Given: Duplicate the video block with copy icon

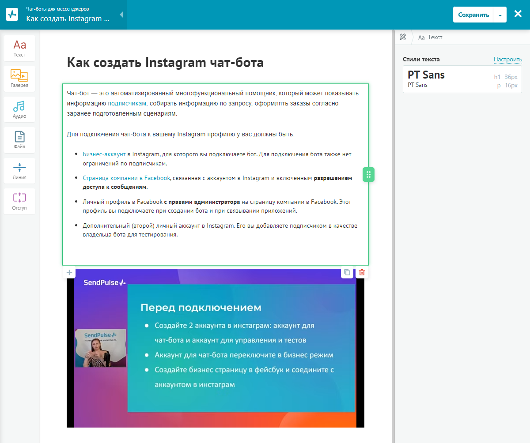Looking at the screenshot, I should pyautogui.click(x=347, y=272).
